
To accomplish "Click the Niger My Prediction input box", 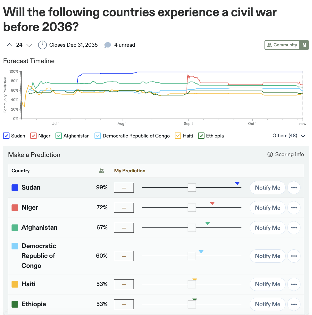I will tap(124, 208).
